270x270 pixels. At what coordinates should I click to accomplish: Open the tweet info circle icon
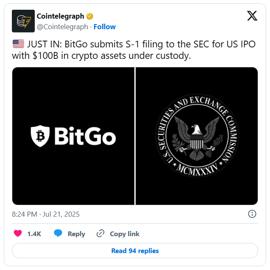point(252,214)
